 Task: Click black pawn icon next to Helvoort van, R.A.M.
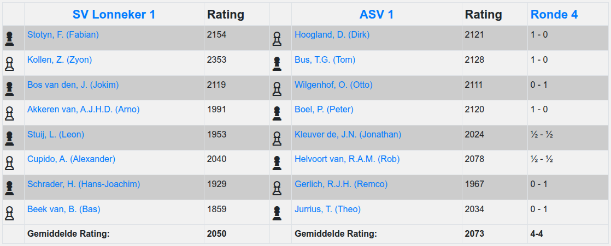[277, 163]
